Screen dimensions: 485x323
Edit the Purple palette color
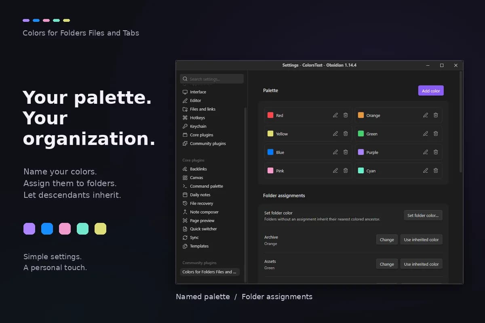(x=426, y=152)
